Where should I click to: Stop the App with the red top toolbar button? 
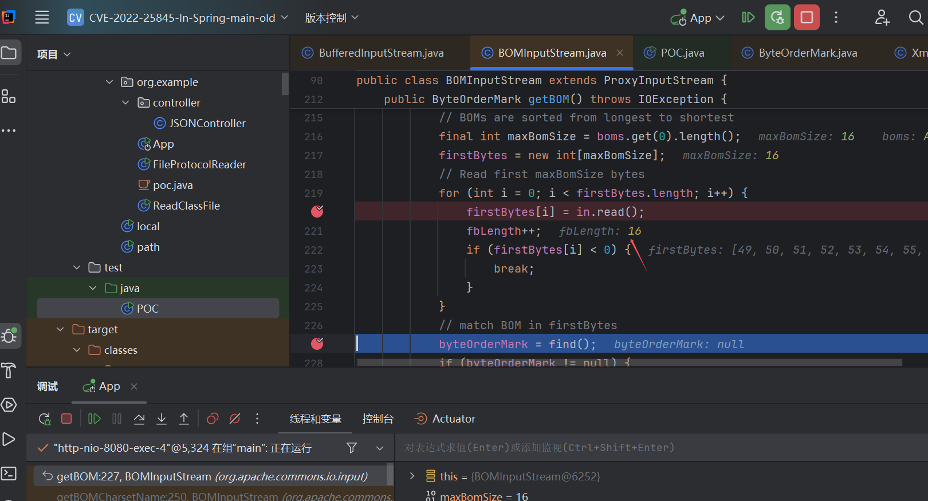(x=807, y=17)
